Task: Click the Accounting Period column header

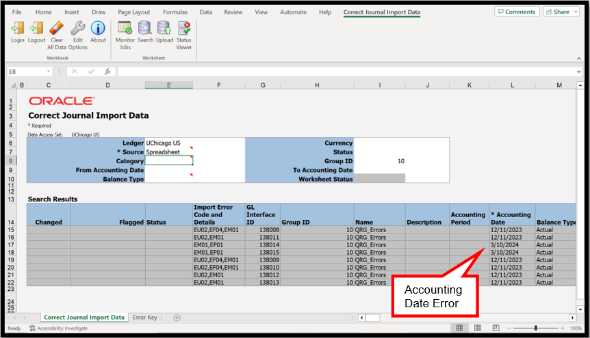Action: pos(470,215)
